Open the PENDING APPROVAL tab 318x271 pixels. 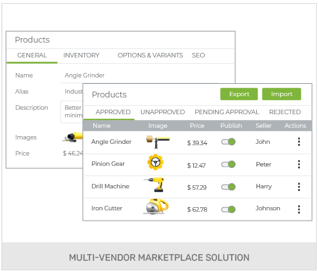(x=227, y=112)
